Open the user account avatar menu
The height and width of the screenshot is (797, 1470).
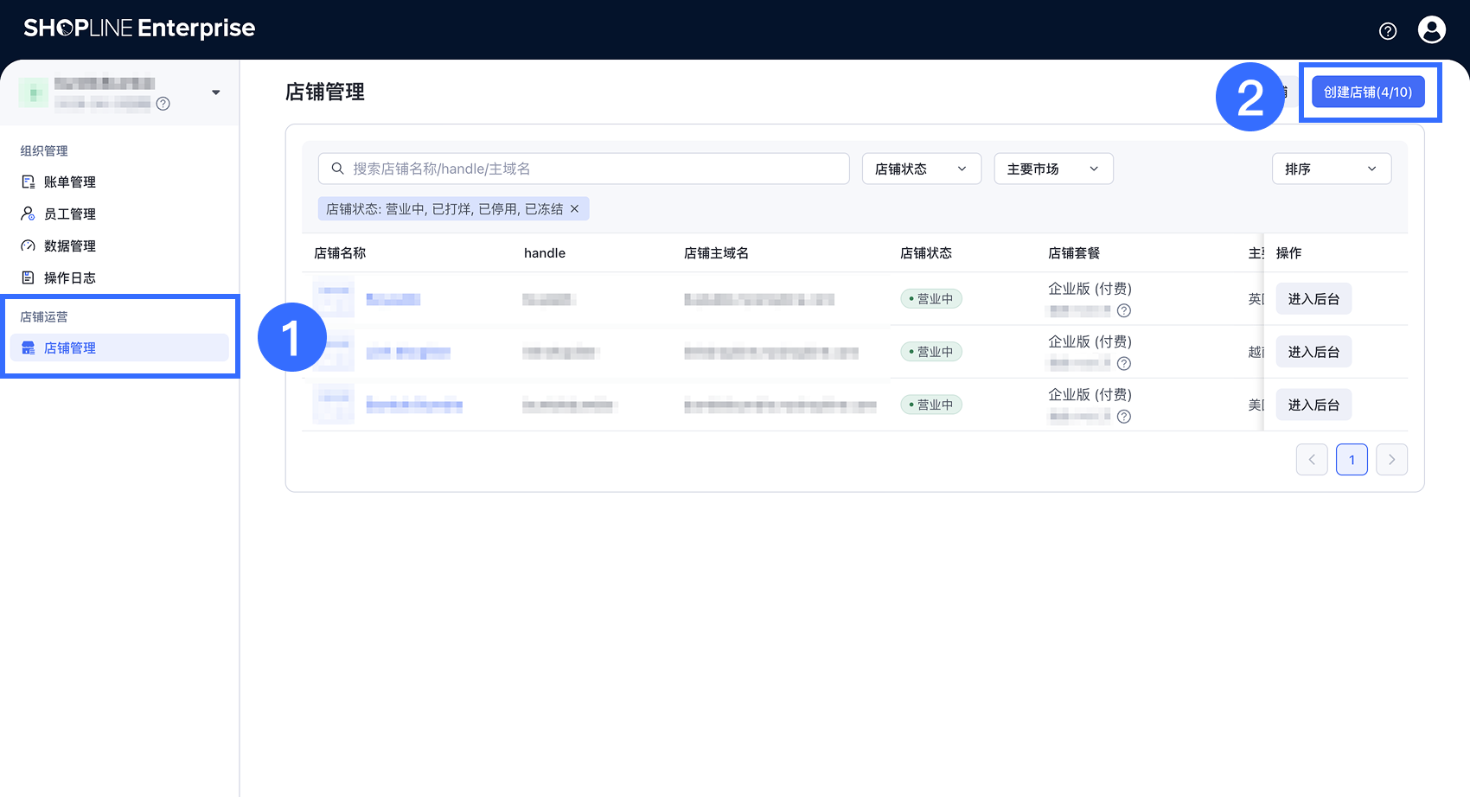1431,30
